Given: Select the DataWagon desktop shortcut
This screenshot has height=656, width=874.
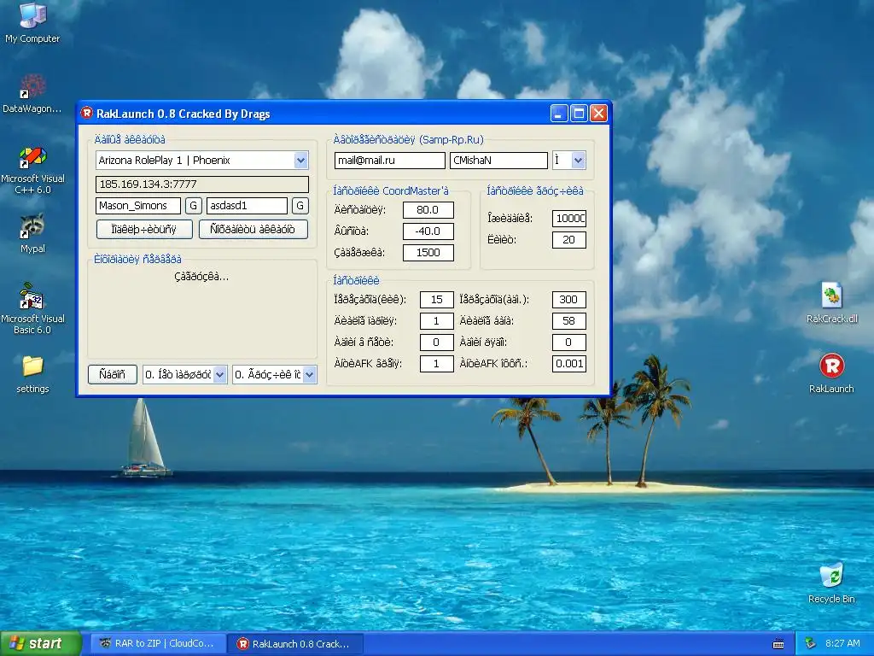Looking at the screenshot, I should point(32,93).
